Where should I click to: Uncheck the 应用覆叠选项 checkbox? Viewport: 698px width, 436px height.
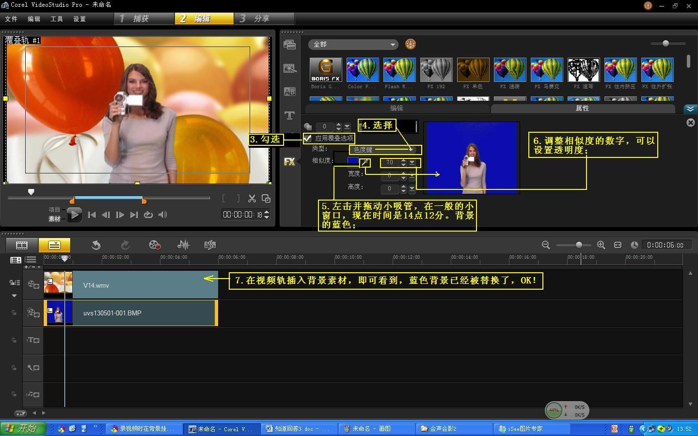point(307,139)
